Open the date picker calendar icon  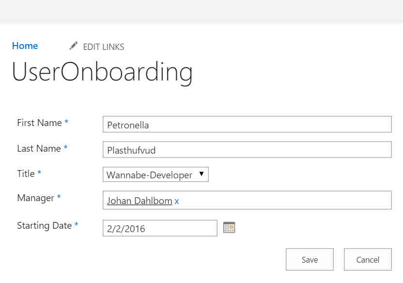pyautogui.click(x=229, y=227)
